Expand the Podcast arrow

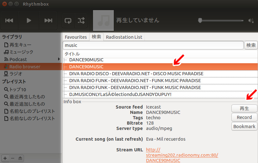[x=59, y=59]
